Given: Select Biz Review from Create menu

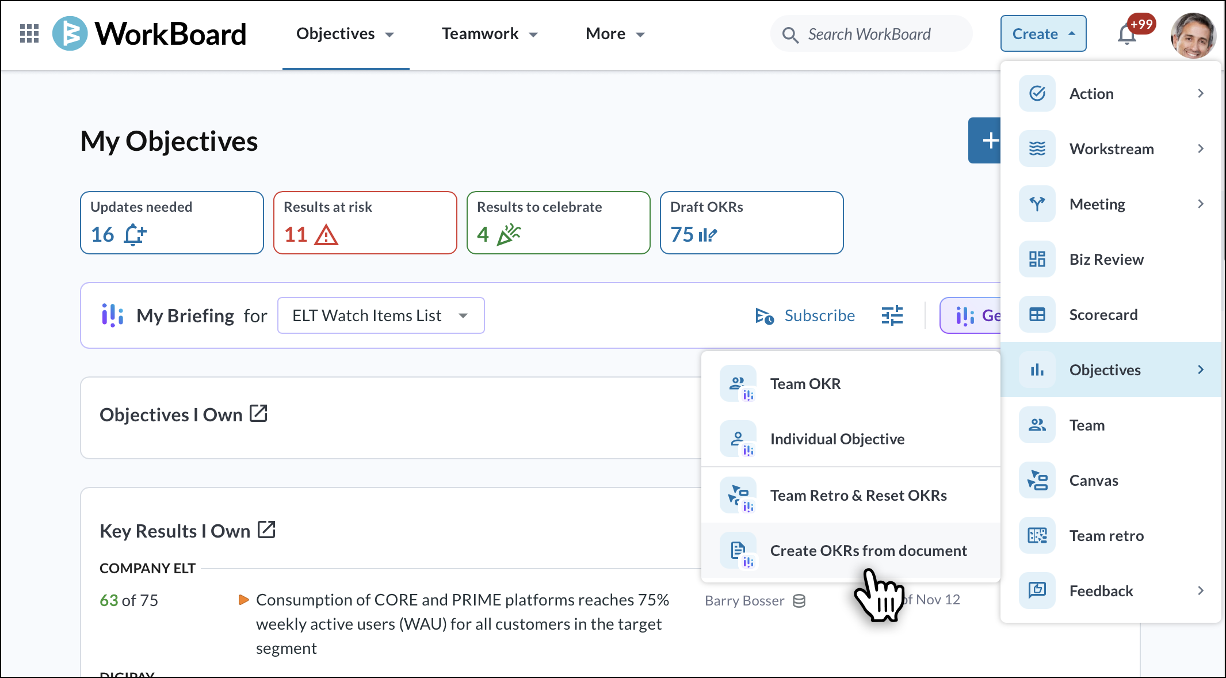Looking at the screenshot, I should [x=1111, y=259].
